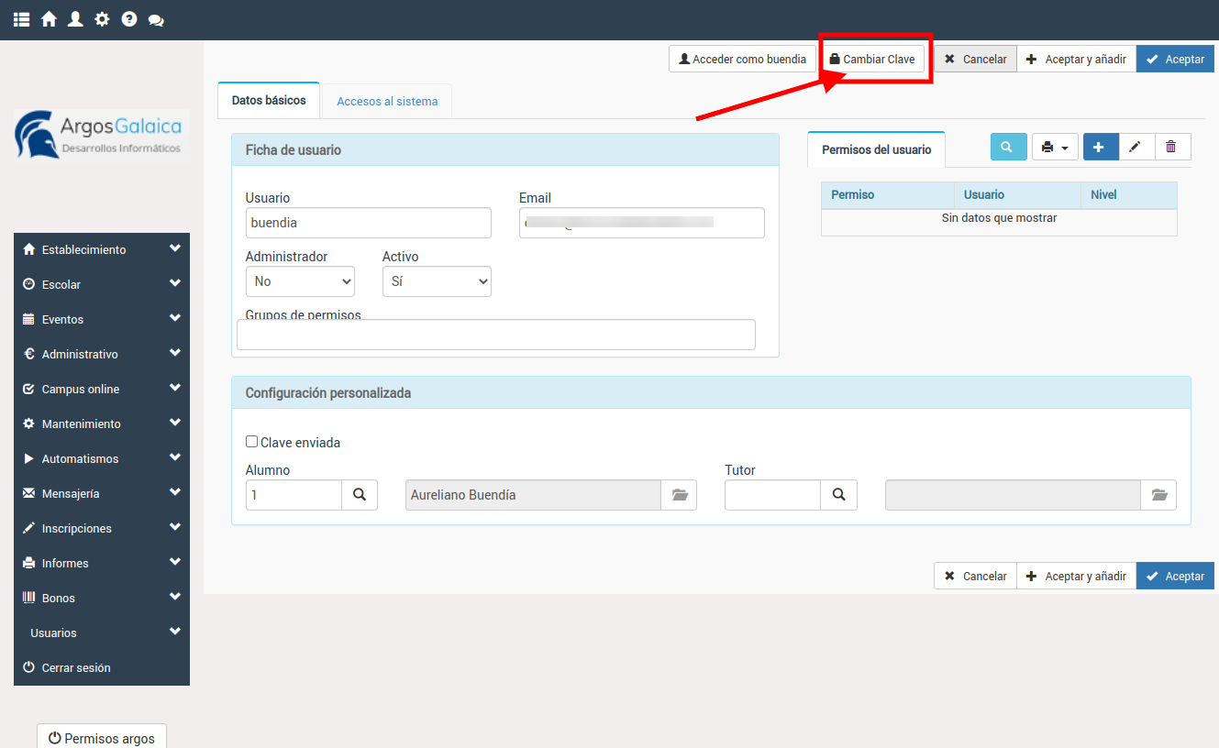This screenshot has height=748, width=1219.
Task: Expand the Establecimiento sidebar menu
Action: click(x=101, y=249)
